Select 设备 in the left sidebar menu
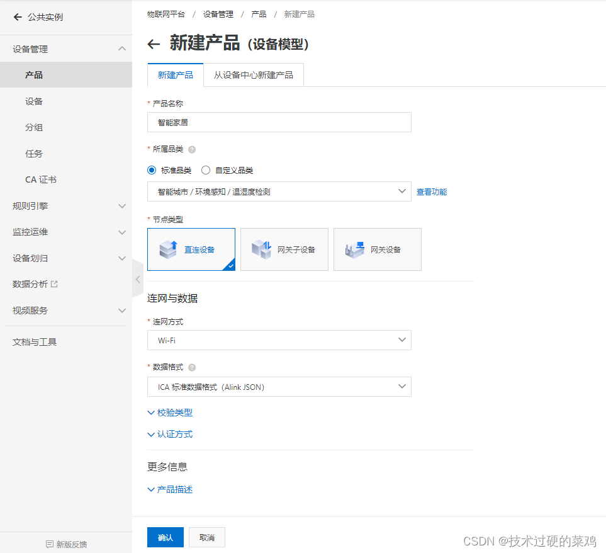Screen dimensions: 606x553 pos(33,101)
